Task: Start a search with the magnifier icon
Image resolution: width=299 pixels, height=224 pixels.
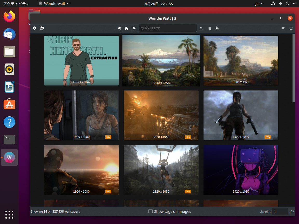Action: (x=201, y=28)
